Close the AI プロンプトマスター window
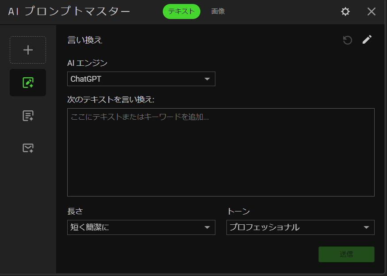Viewport: 387px width, 276px height. pos(372,11)
